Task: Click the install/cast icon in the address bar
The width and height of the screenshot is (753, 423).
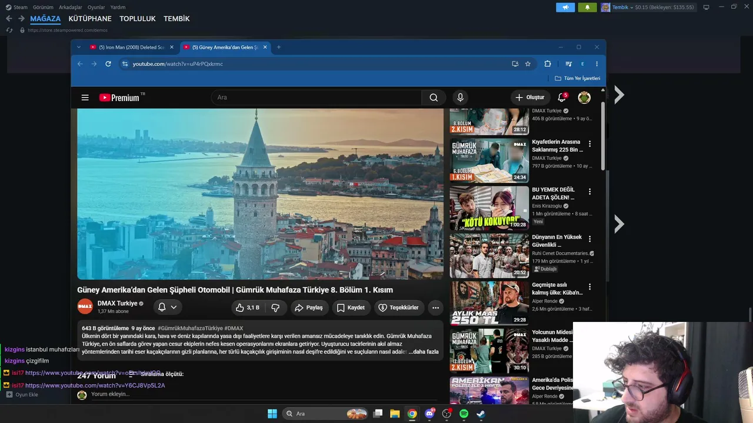Action: (x=515, y=64)
